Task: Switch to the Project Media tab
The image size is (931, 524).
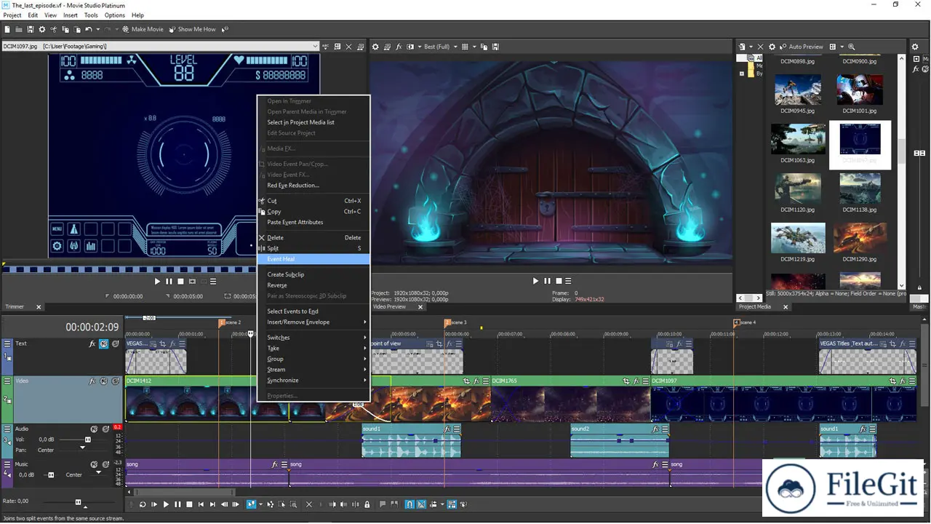Action: coord(754,307)
